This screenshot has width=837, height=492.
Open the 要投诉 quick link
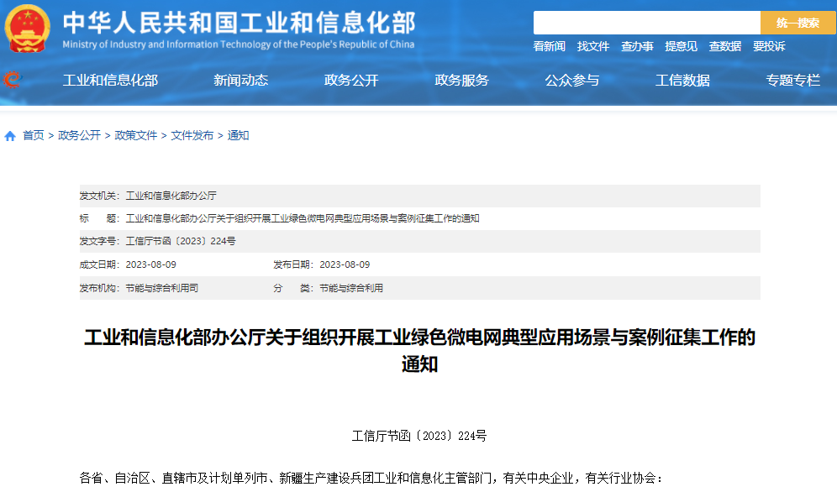(x=769, y=46)
